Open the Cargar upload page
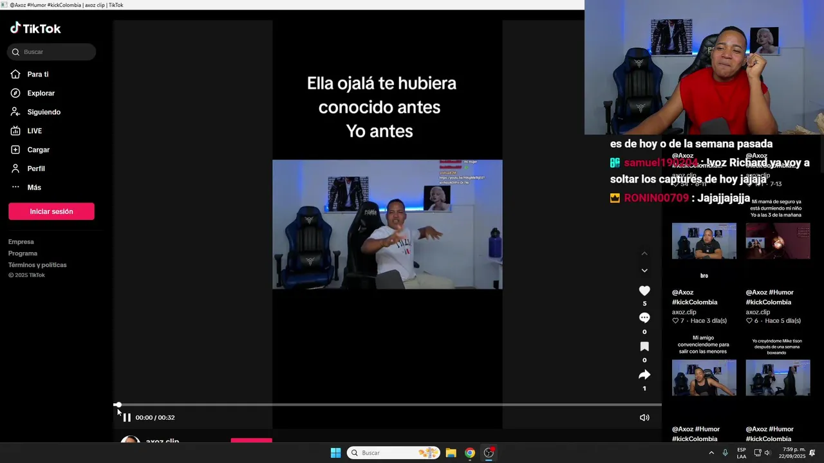 pyautogui.click(x=38, y=150)
